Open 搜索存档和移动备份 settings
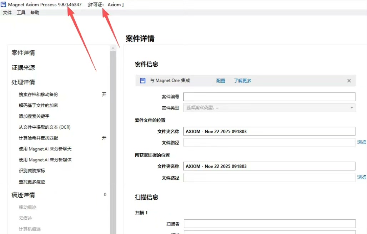The height and width of the screenshot is (234, 367). pos(39,95)
